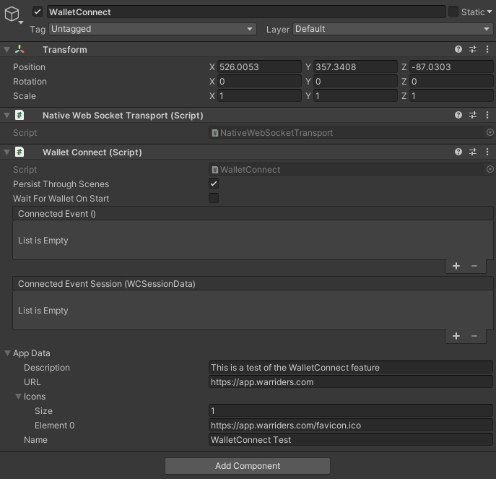Viewport: 496px width, 479px height.
Task: Collapse the Wallet Connect script foldout
Action: [x=6, y=152]
